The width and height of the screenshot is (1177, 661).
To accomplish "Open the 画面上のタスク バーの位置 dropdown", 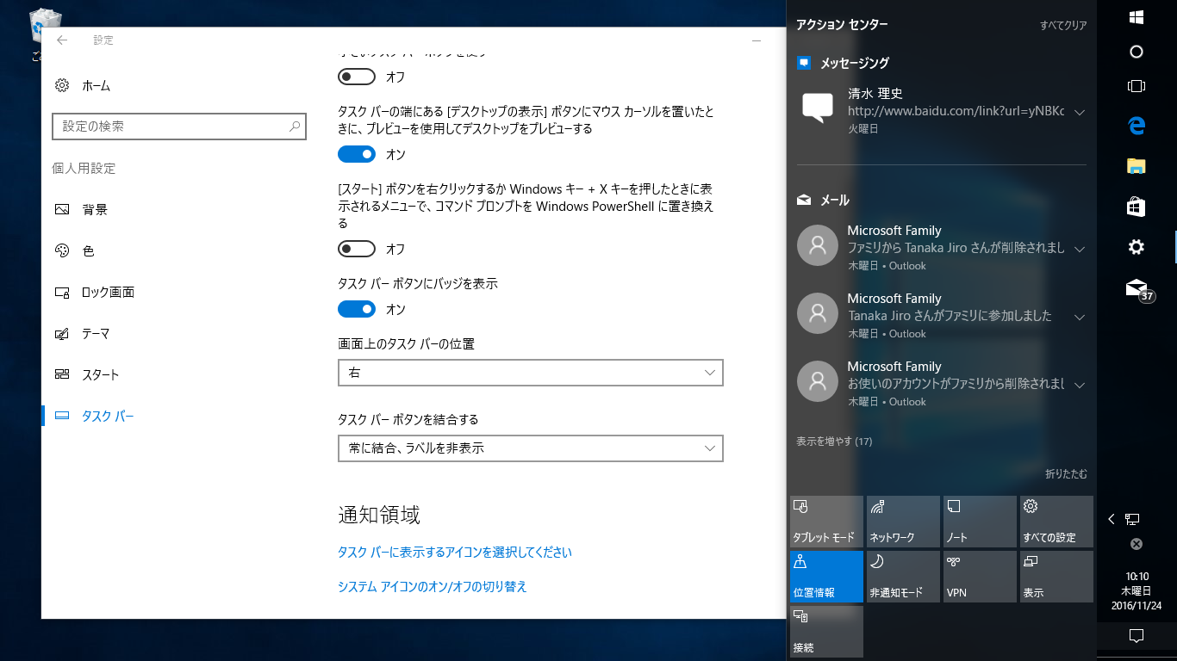I will (530, 373).
